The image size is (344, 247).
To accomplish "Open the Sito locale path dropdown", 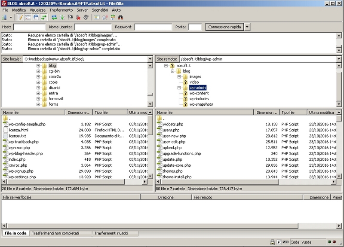I will [150, 59].
